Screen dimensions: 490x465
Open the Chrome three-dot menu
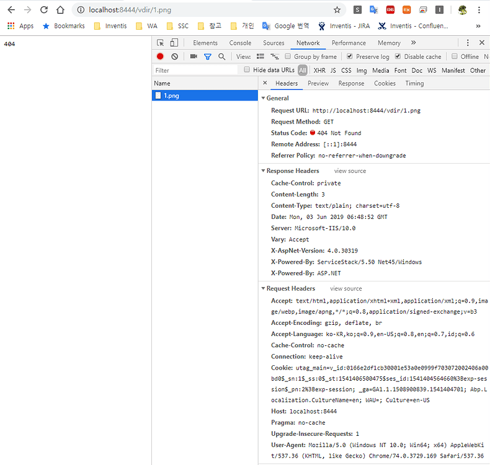coord(479,10)
